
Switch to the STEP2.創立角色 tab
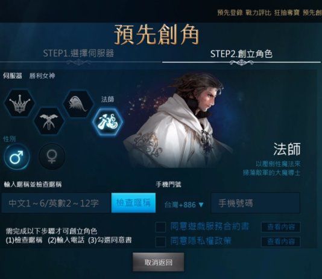point(241,54)
